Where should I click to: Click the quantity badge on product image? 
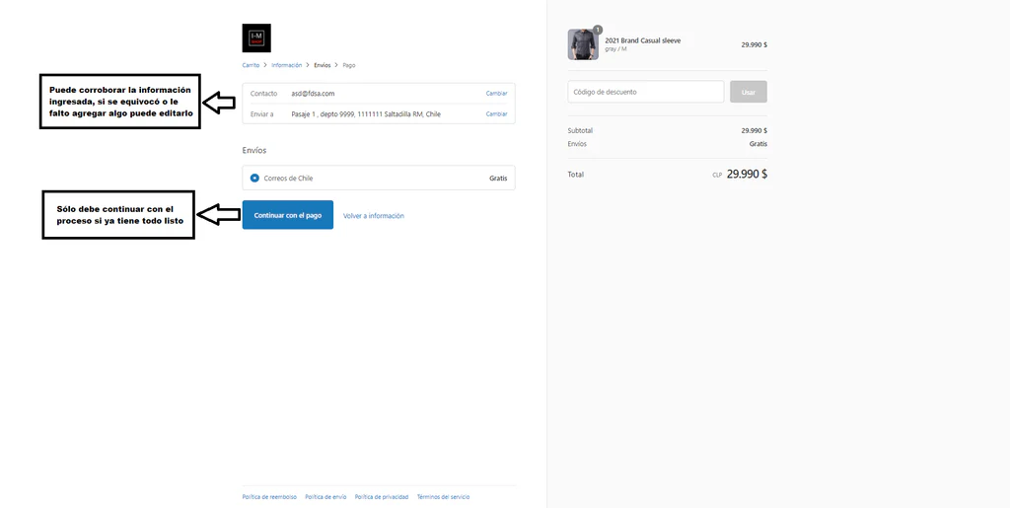598,30
